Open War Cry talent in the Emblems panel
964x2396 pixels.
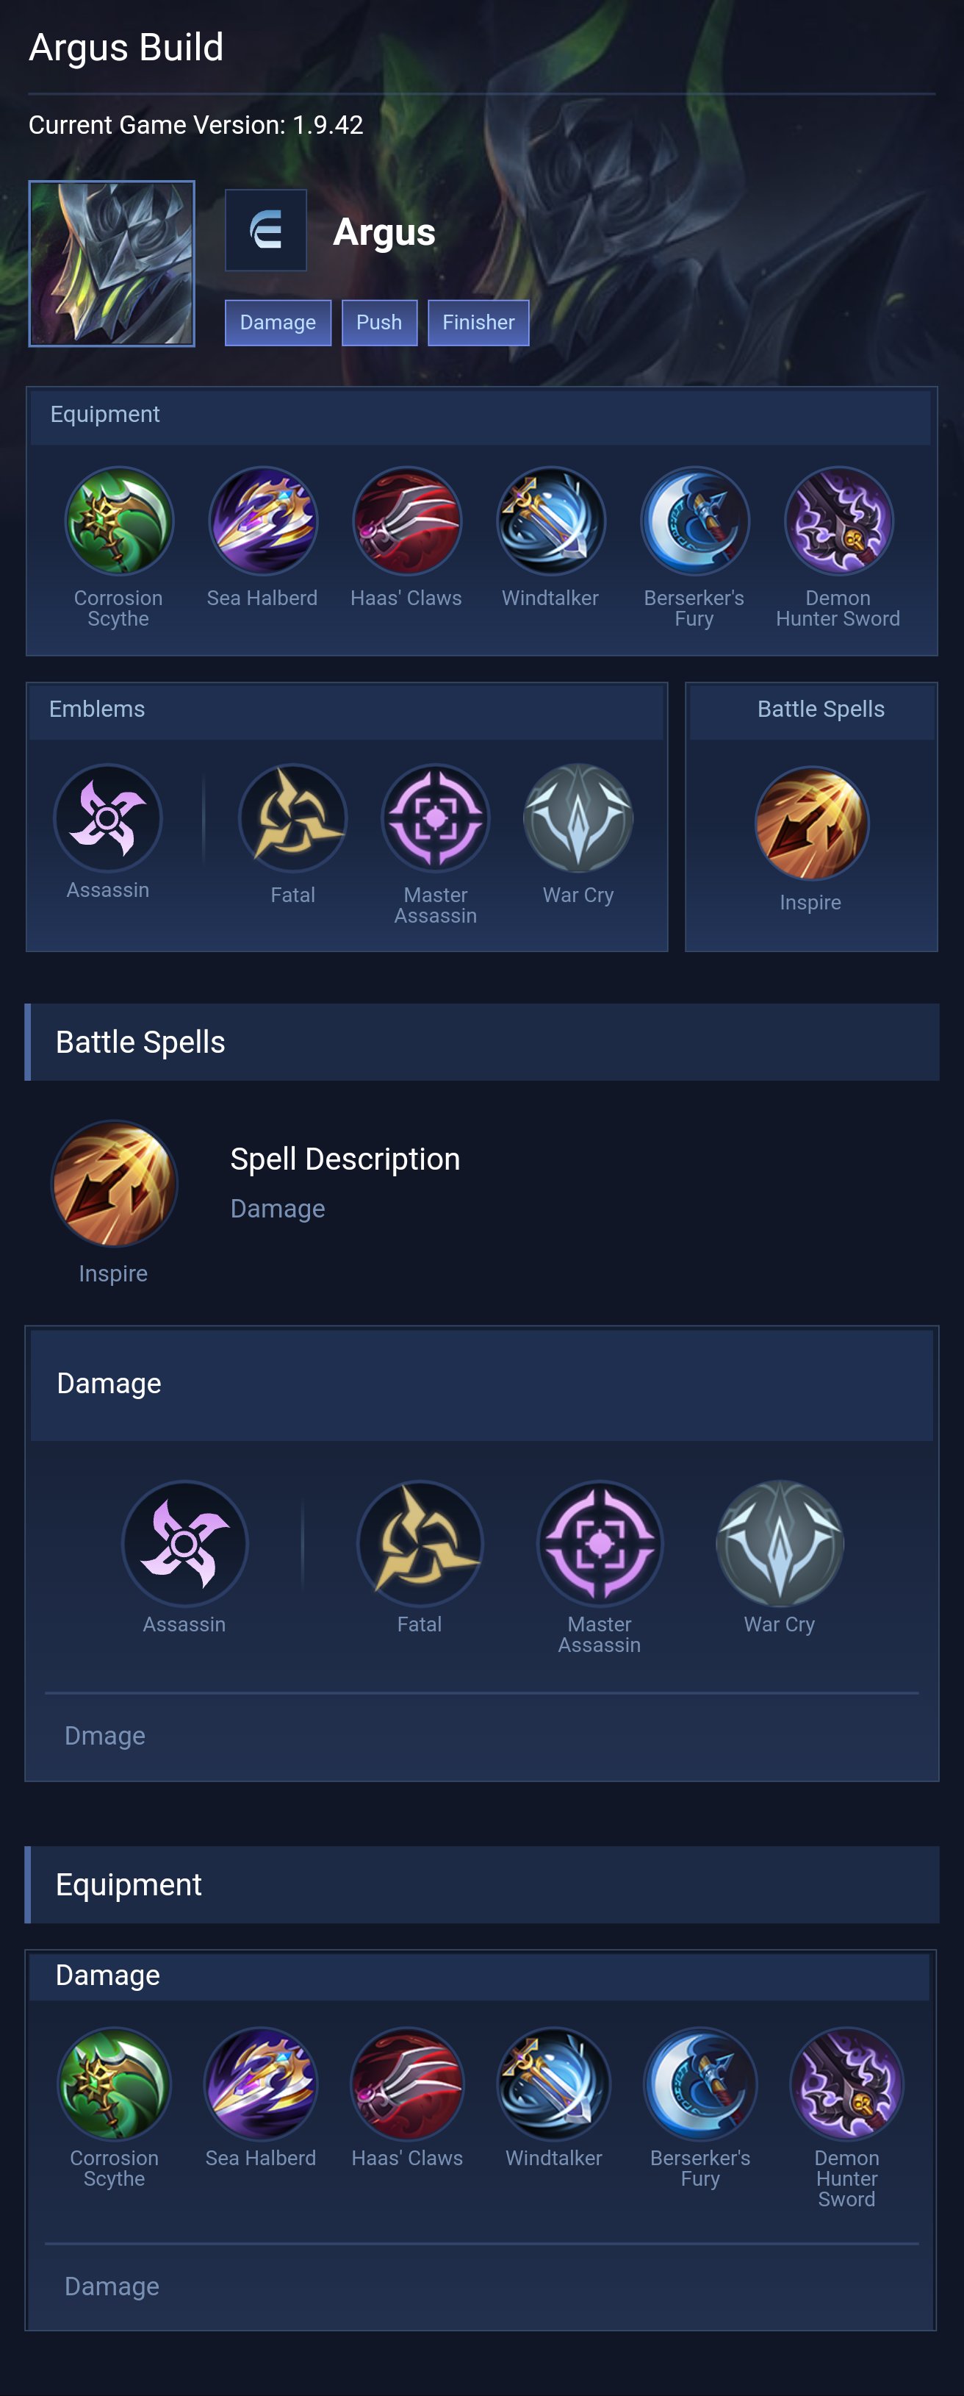pyautogui.click(x=578, y=818)
